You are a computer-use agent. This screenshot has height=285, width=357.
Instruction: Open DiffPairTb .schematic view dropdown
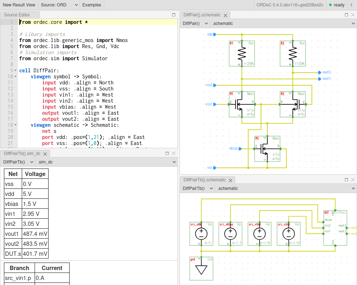pos(286,188)
